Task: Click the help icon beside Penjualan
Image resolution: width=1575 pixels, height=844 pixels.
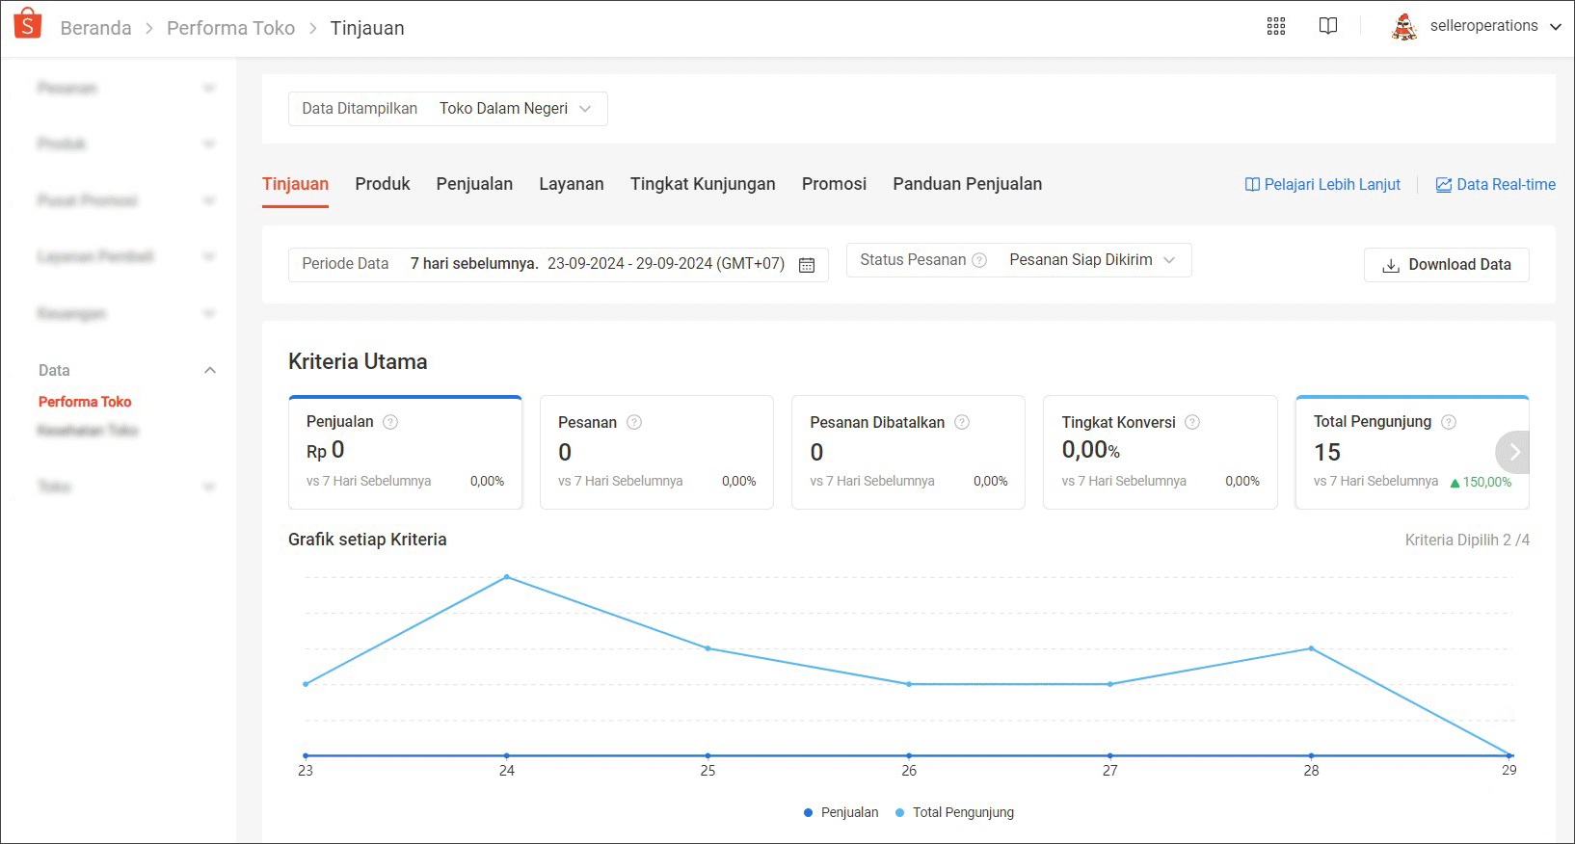Action: click(x=390, y=422)
